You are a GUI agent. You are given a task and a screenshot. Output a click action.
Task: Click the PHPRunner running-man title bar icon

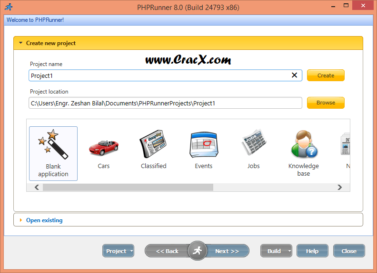[9, 7]
